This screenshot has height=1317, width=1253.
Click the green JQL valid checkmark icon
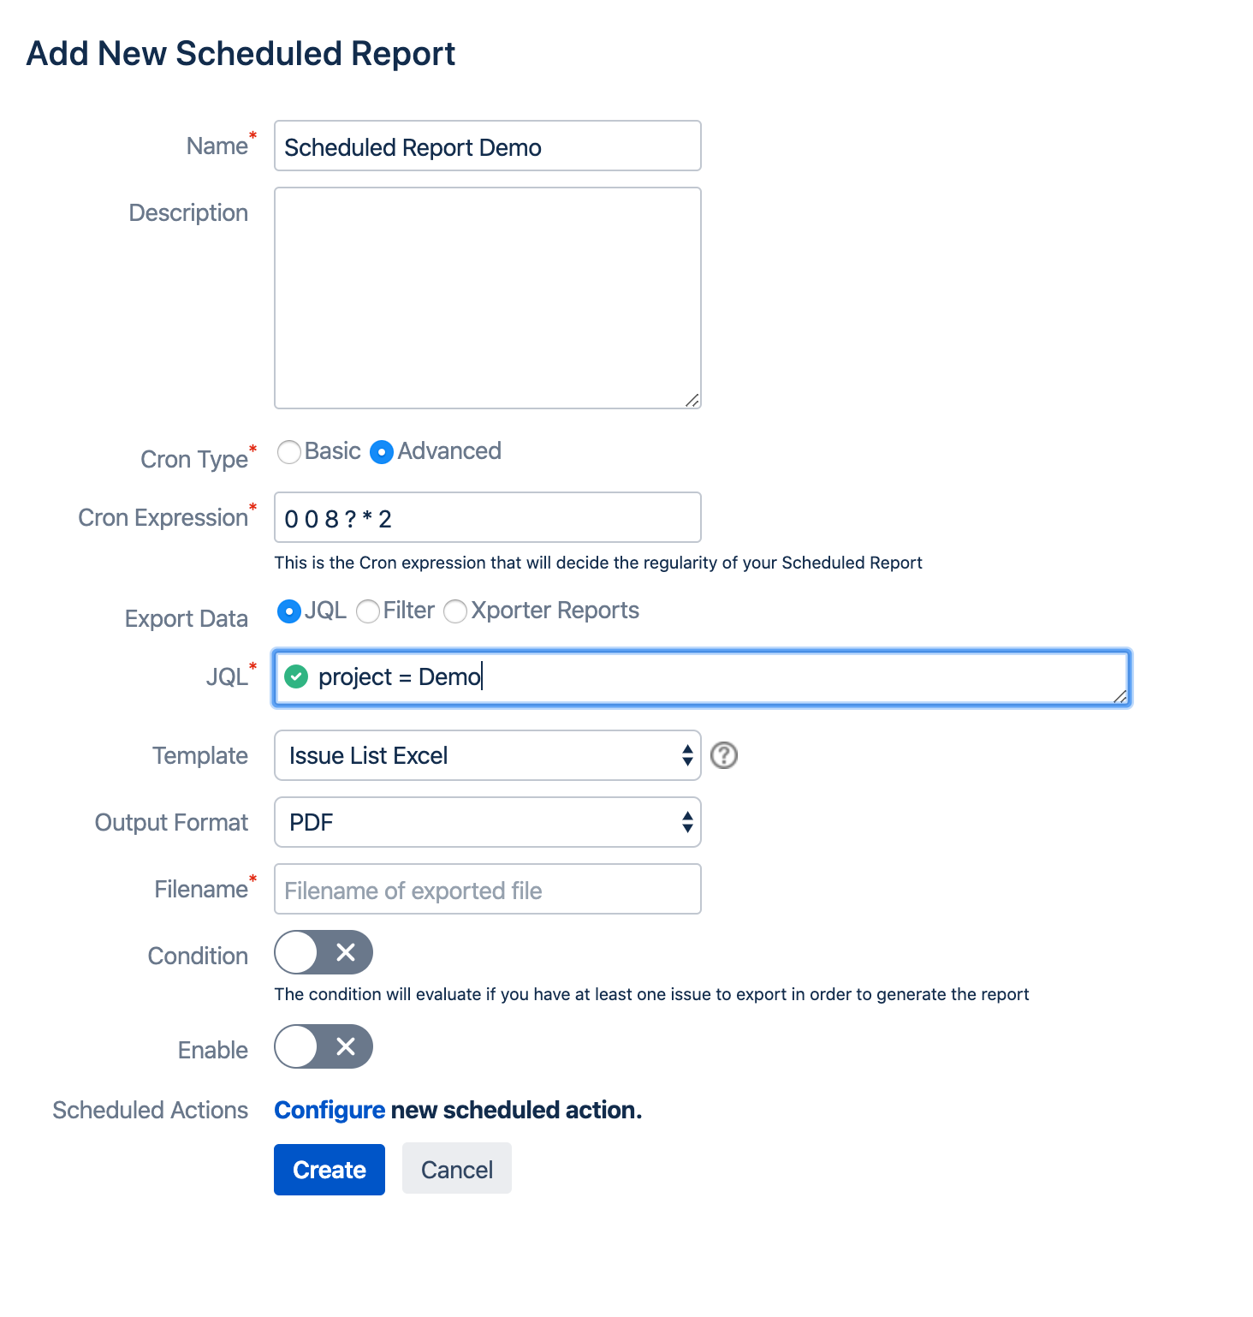click(x=296, y=676)
